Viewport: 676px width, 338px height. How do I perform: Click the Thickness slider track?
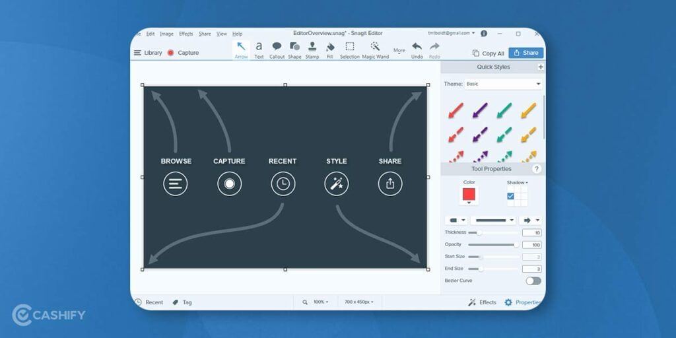[x=493, y=233]
